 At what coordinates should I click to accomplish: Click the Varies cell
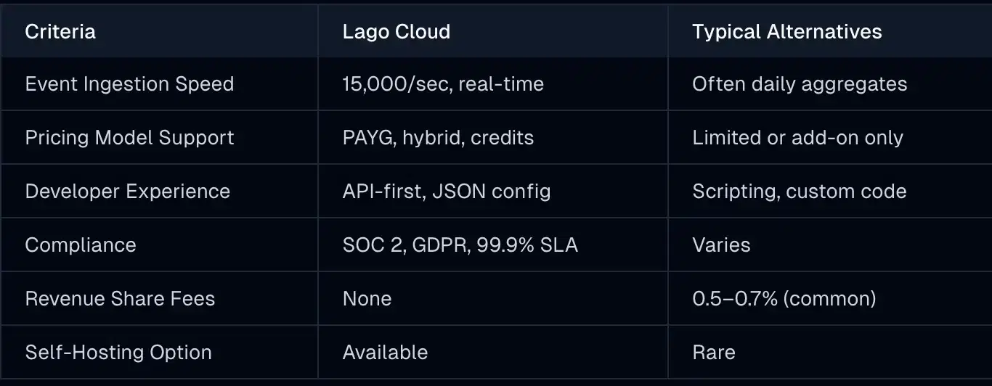[721, 245]
